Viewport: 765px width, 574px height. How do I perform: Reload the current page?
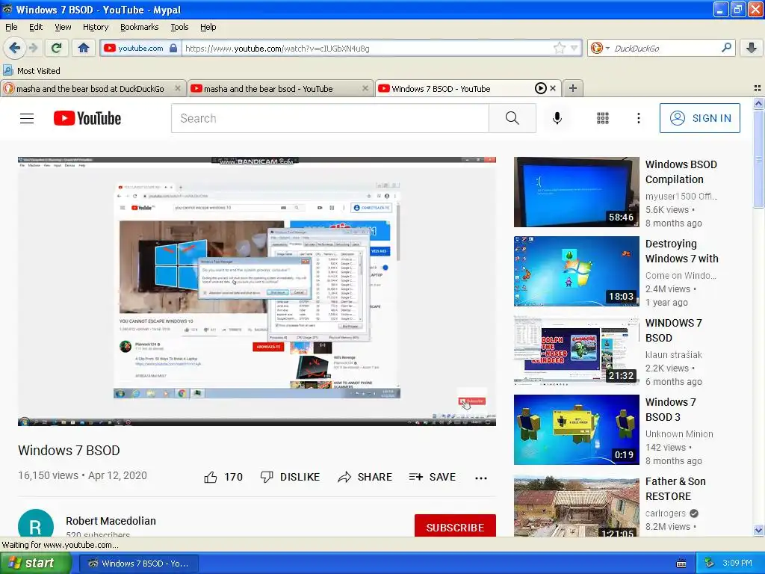pos(57,48)
